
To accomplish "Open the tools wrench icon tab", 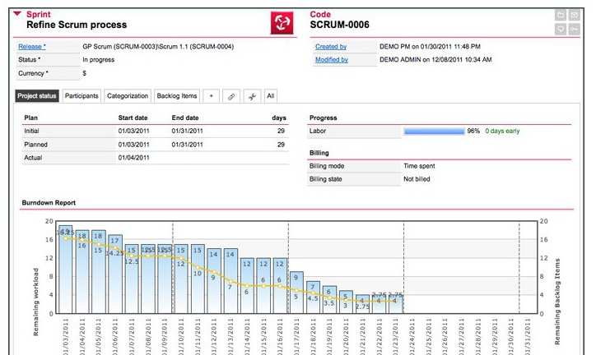I will 252,96.
